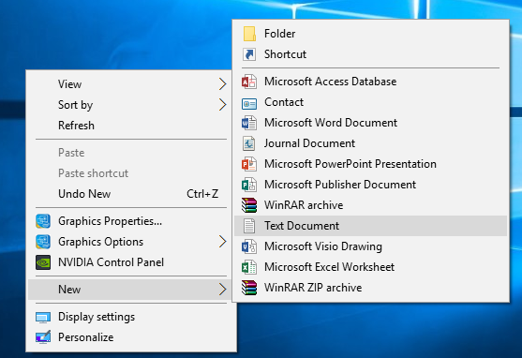The width and height of the screenshot is (522, 358).
Task: Create a new Journal Document
Action: [370, 143]
